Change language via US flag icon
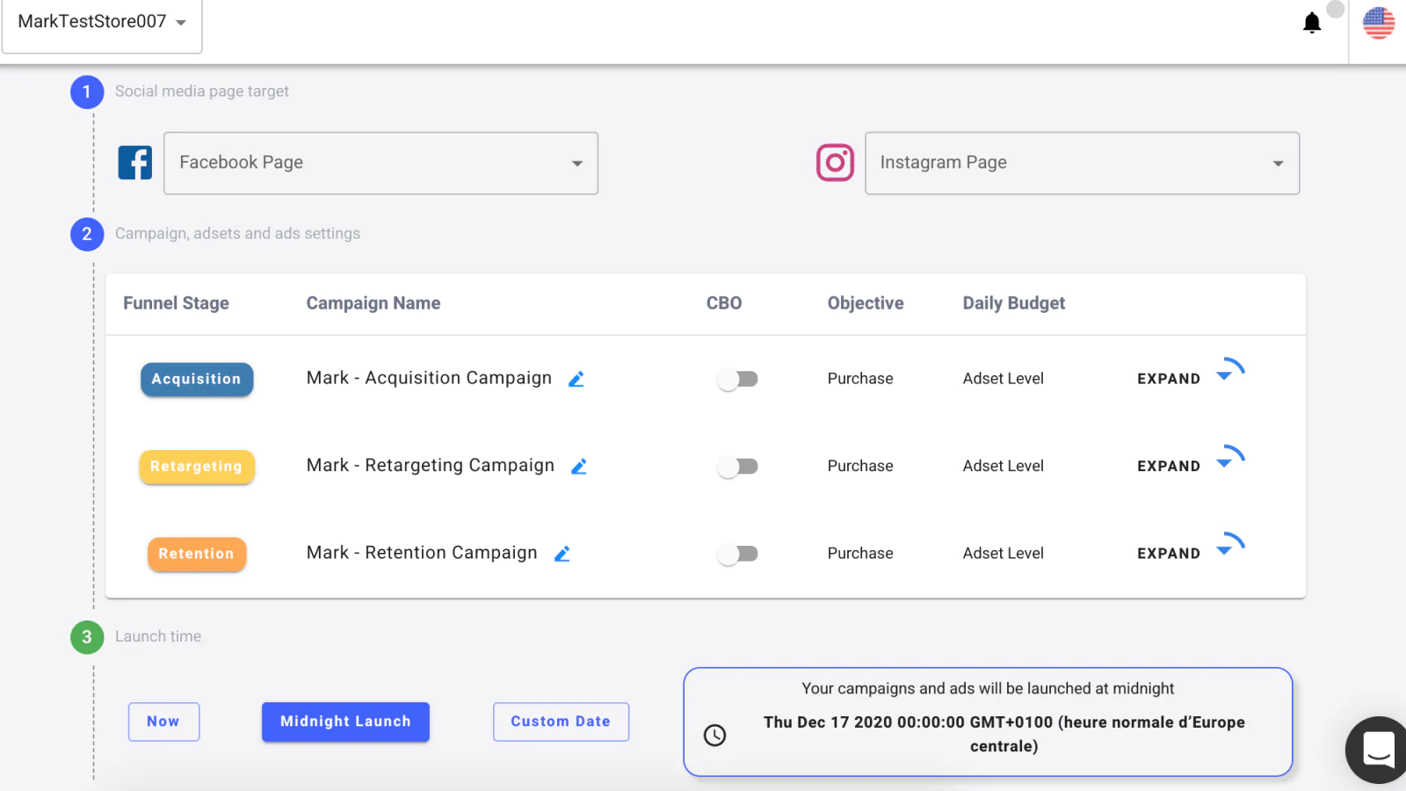 click(1378, 23)
